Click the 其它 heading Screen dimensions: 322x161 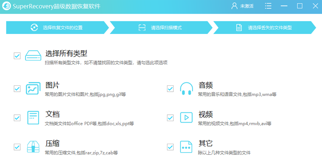(x=206, y=144)
